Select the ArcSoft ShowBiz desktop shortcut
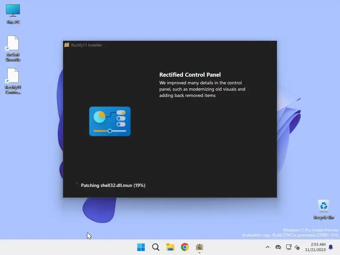Viewport: 340px width, 255px height. point(13,48)
